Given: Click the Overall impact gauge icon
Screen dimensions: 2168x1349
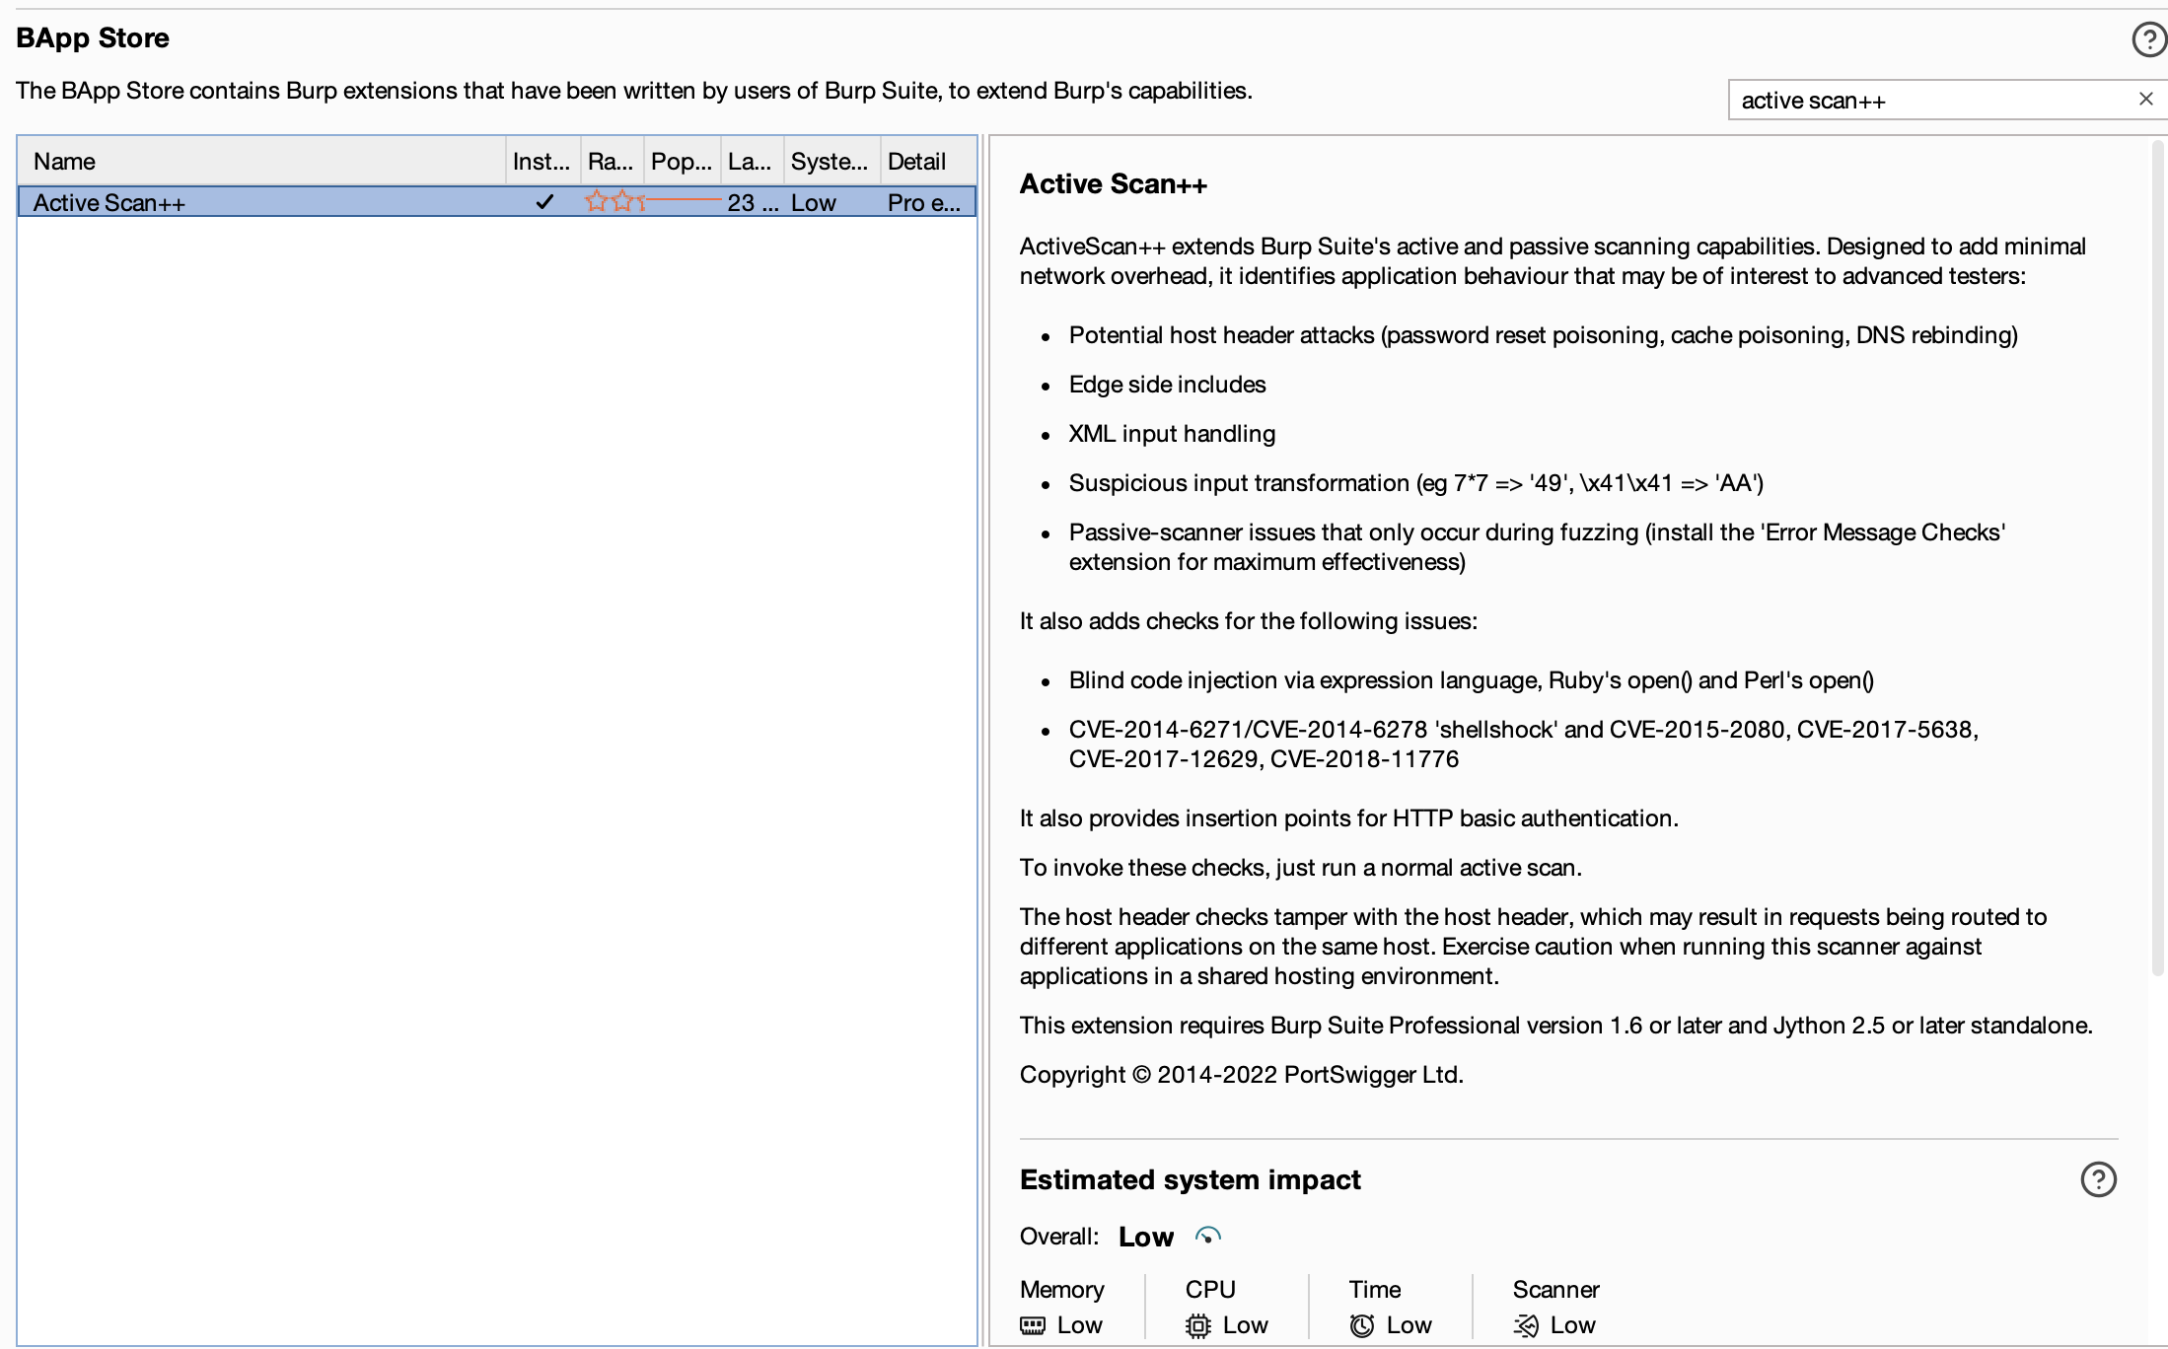Looking at the screenshot, I should 1208,1236.
